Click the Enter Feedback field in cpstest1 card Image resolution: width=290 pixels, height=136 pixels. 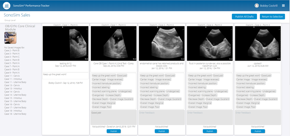258,117
